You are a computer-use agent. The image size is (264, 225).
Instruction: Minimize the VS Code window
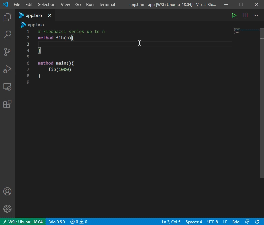tap(226, 5)
